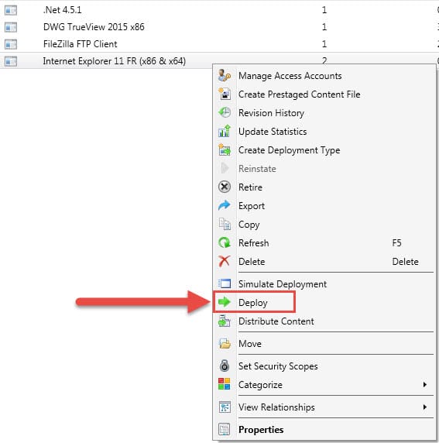The image size is (439, 443).
Task: Select Simulate Deployment option
Action: click(x=283, y=284)
